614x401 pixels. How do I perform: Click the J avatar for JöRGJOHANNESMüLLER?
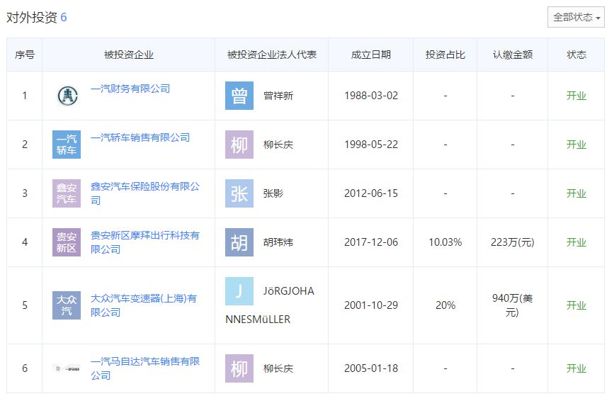pos(239,291)
